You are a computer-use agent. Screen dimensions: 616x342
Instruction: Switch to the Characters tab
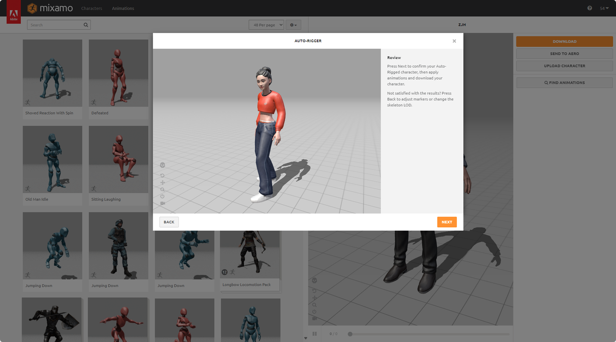(91, 9)
